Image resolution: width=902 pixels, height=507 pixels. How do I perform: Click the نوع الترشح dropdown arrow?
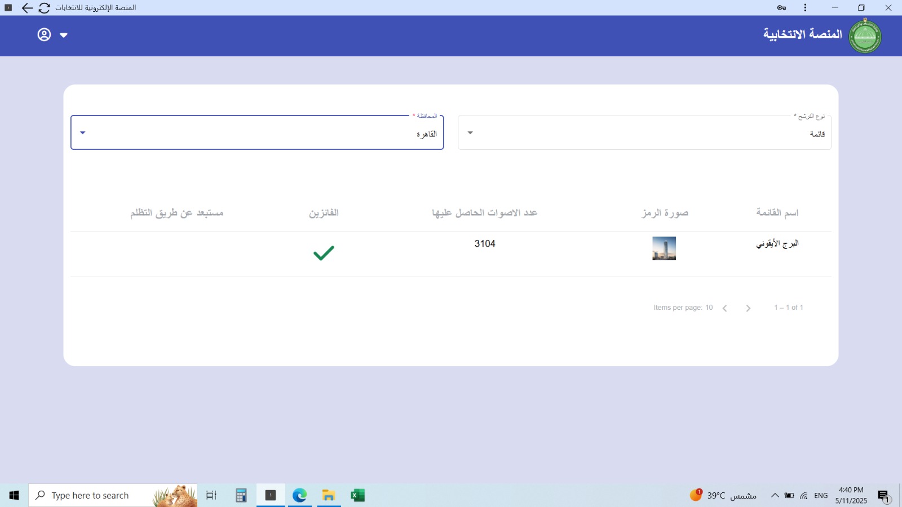pos(470,133)
